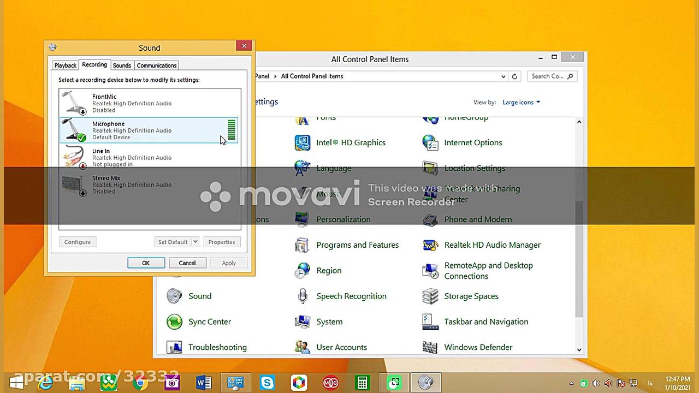Open the Region globe icon

tap(303, 270)
